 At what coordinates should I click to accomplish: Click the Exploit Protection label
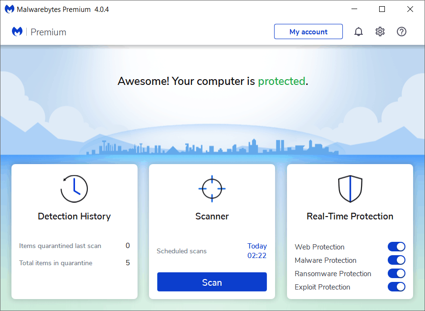(x=322, y=287)
